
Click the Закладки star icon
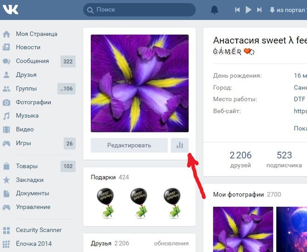pyautogui.click(x=6, y=180)
